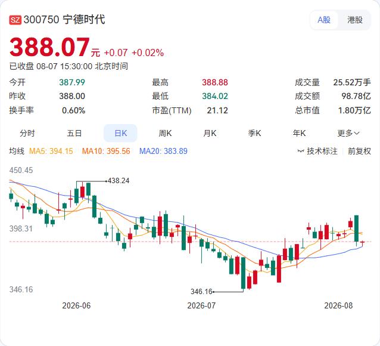Click the 成交量 value 25.52万手
380x346 pixels.
(x=352, y=82)
